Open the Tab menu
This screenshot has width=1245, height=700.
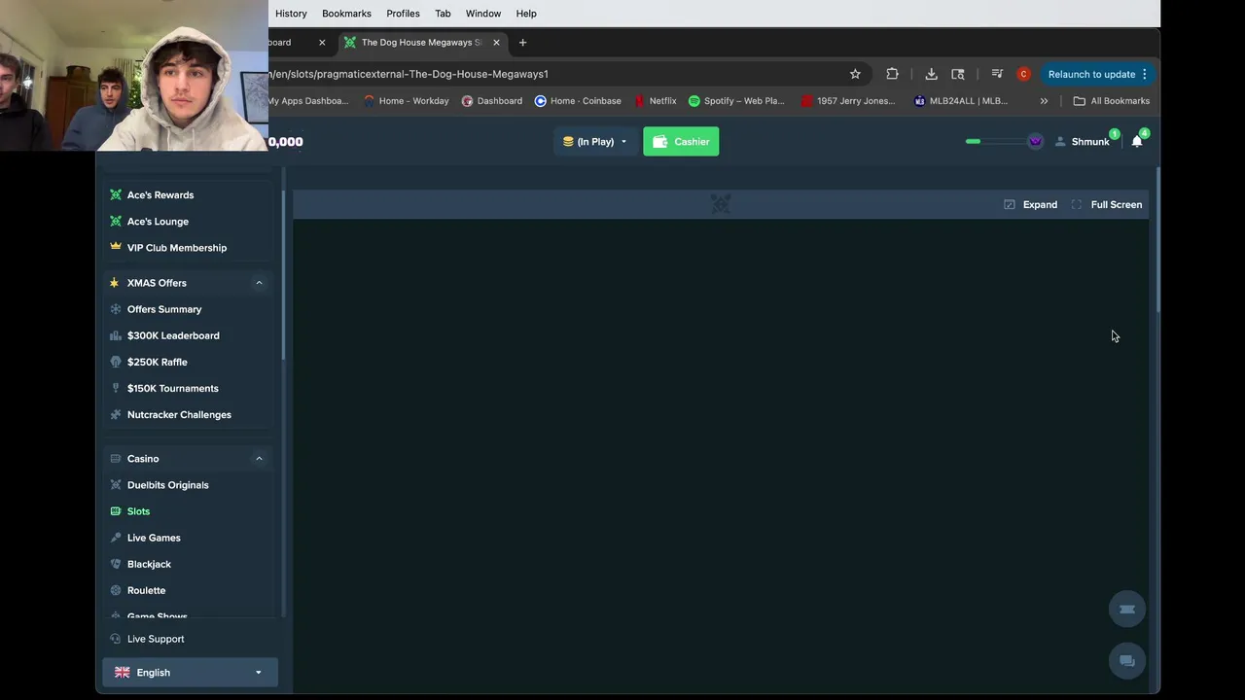coord(443,14)
